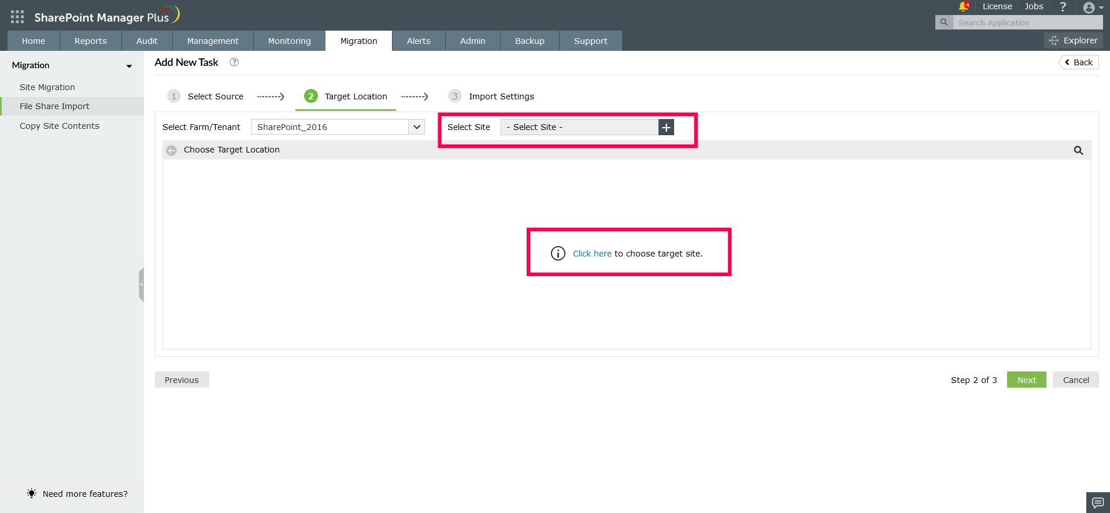Screen dimensions: 1110x513
Task: Click the 'Add New Task' title
Action: point(186,62)
